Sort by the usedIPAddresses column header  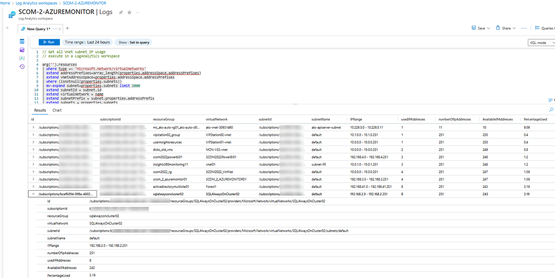pos(412,120)
